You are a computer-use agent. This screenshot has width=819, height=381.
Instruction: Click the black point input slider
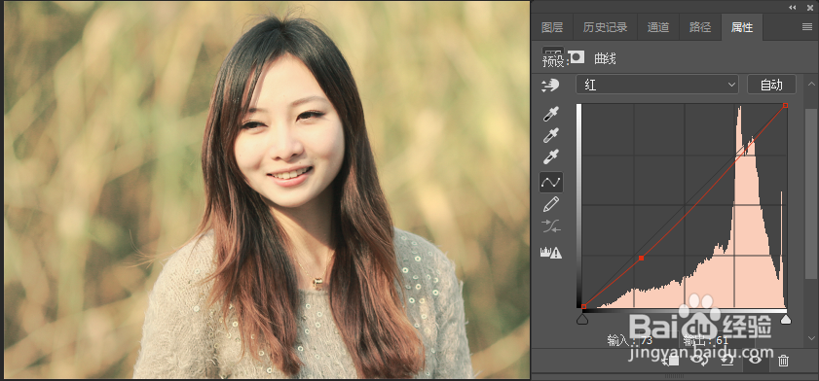click(x=582, y=319)
